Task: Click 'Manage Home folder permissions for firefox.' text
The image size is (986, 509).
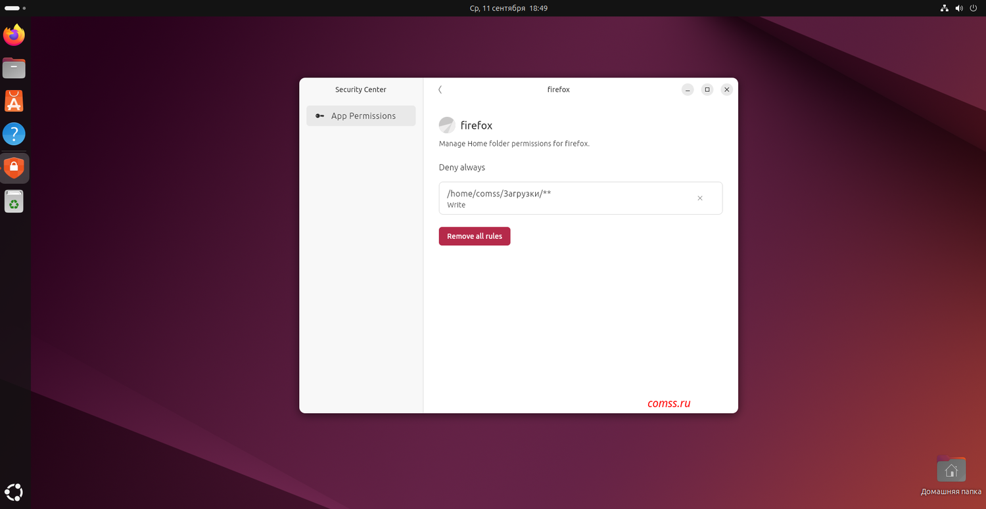Action: tap(514, 143)
